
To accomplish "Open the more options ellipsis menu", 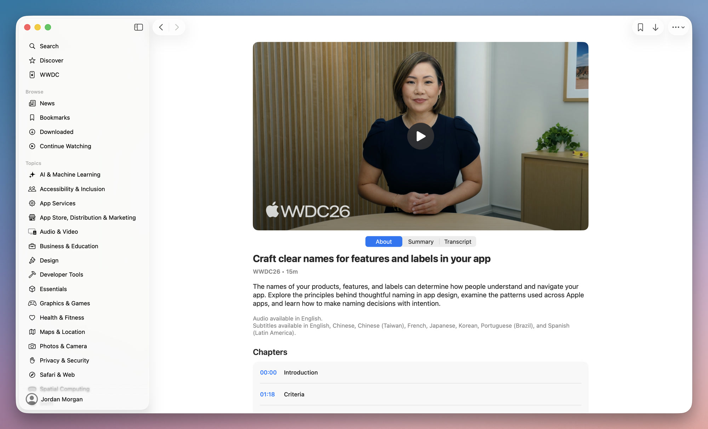I will click(678, 27).
